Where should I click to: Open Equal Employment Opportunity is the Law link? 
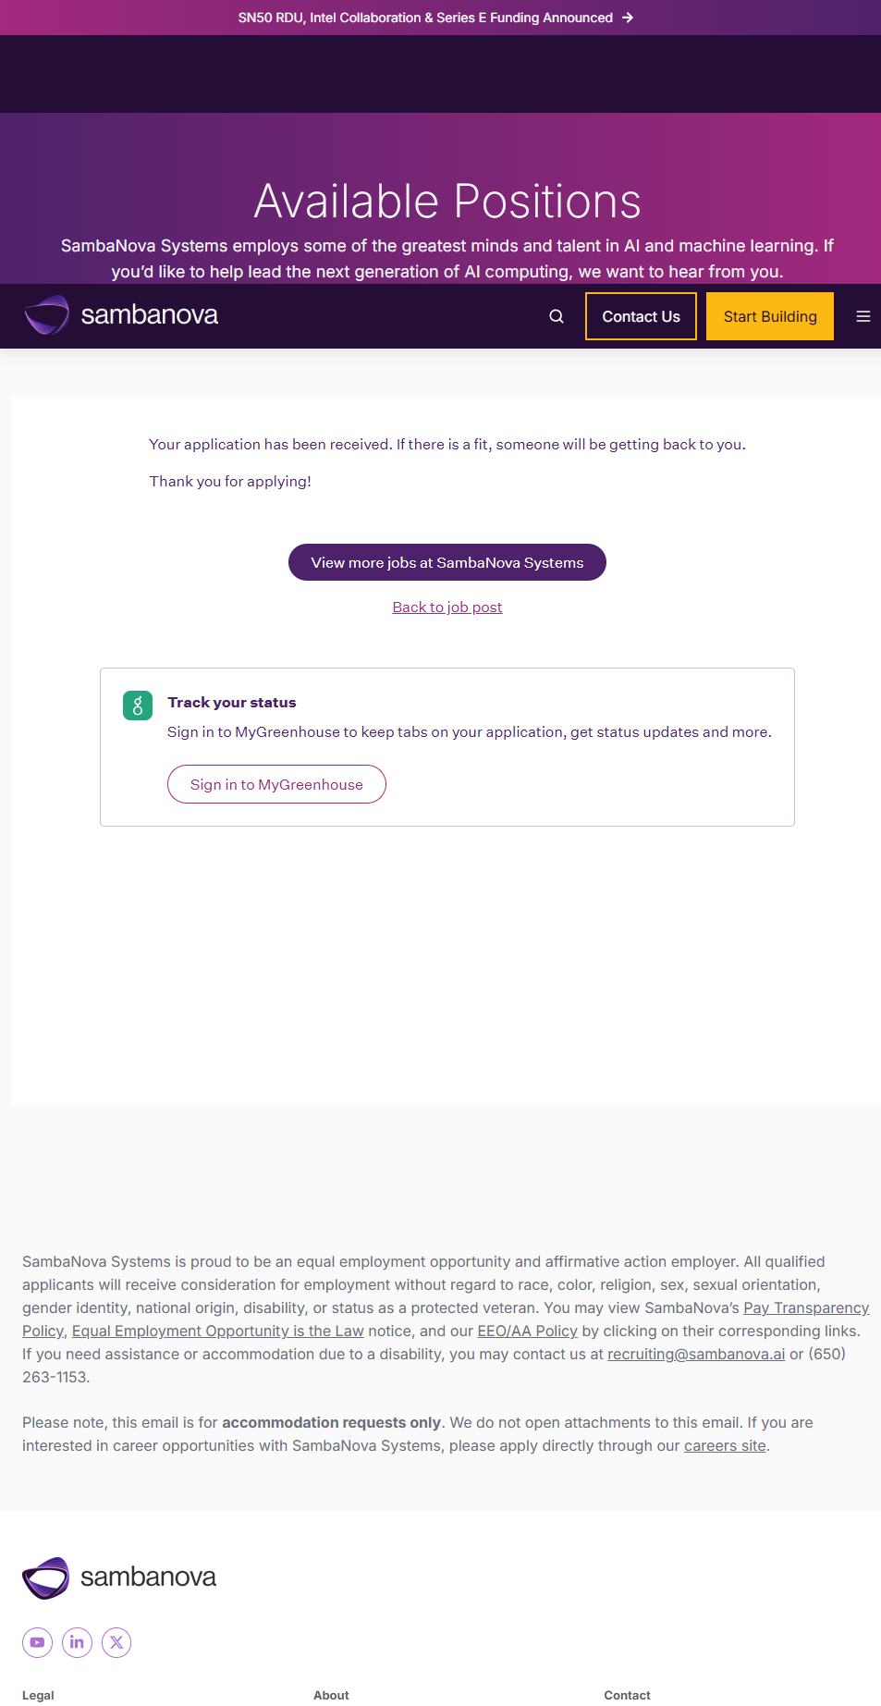pyautogui.click(x=218, y=1332)
